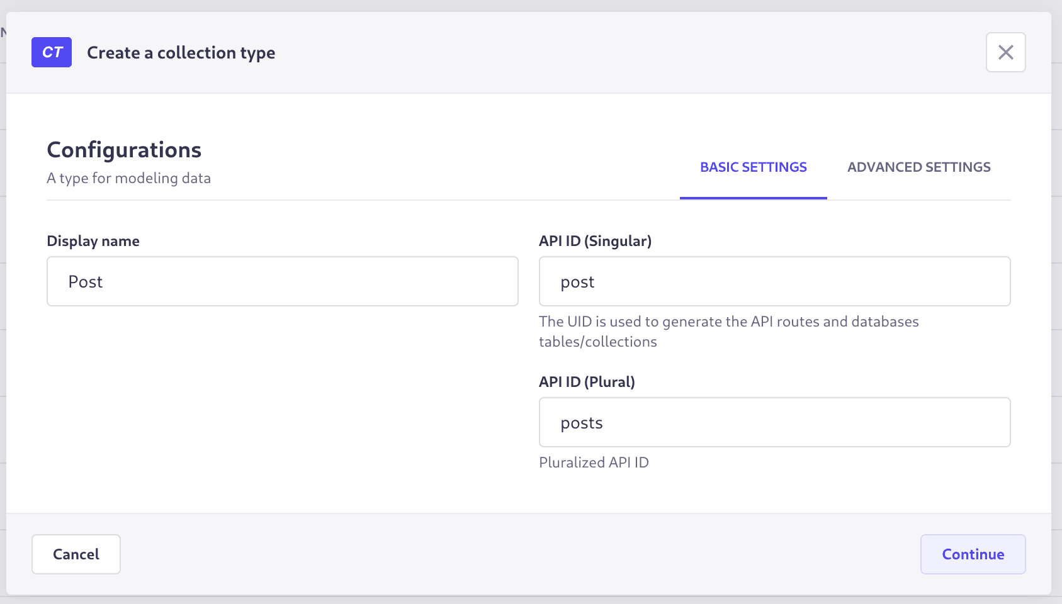1062x604 pixels.
Task: Close the Create a collection type dialog
Action: 1005,52
